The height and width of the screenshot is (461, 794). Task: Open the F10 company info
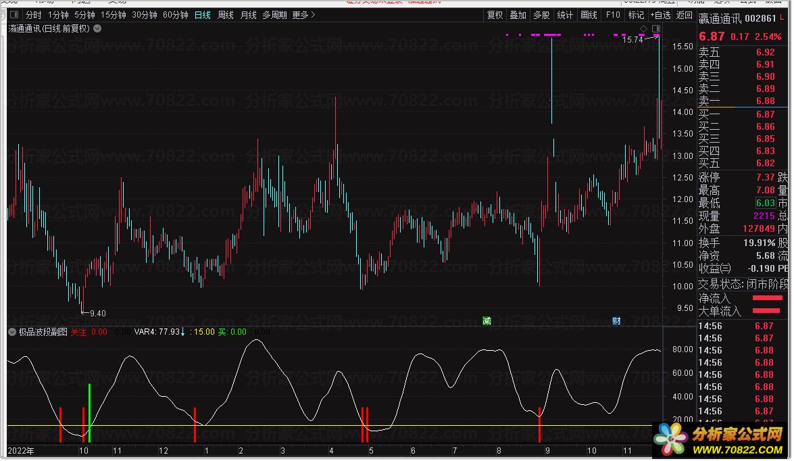pos(612,15)
